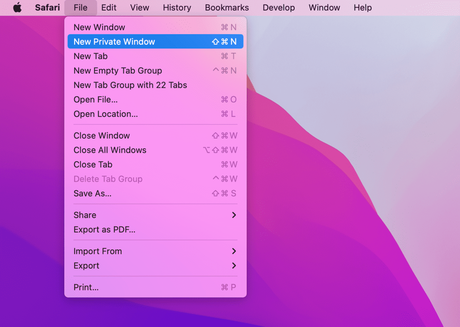Image resolution: width=460 pixels, height=327 pixels.
Task: Open the Safari application menu
Action: [x=47, y=8]
